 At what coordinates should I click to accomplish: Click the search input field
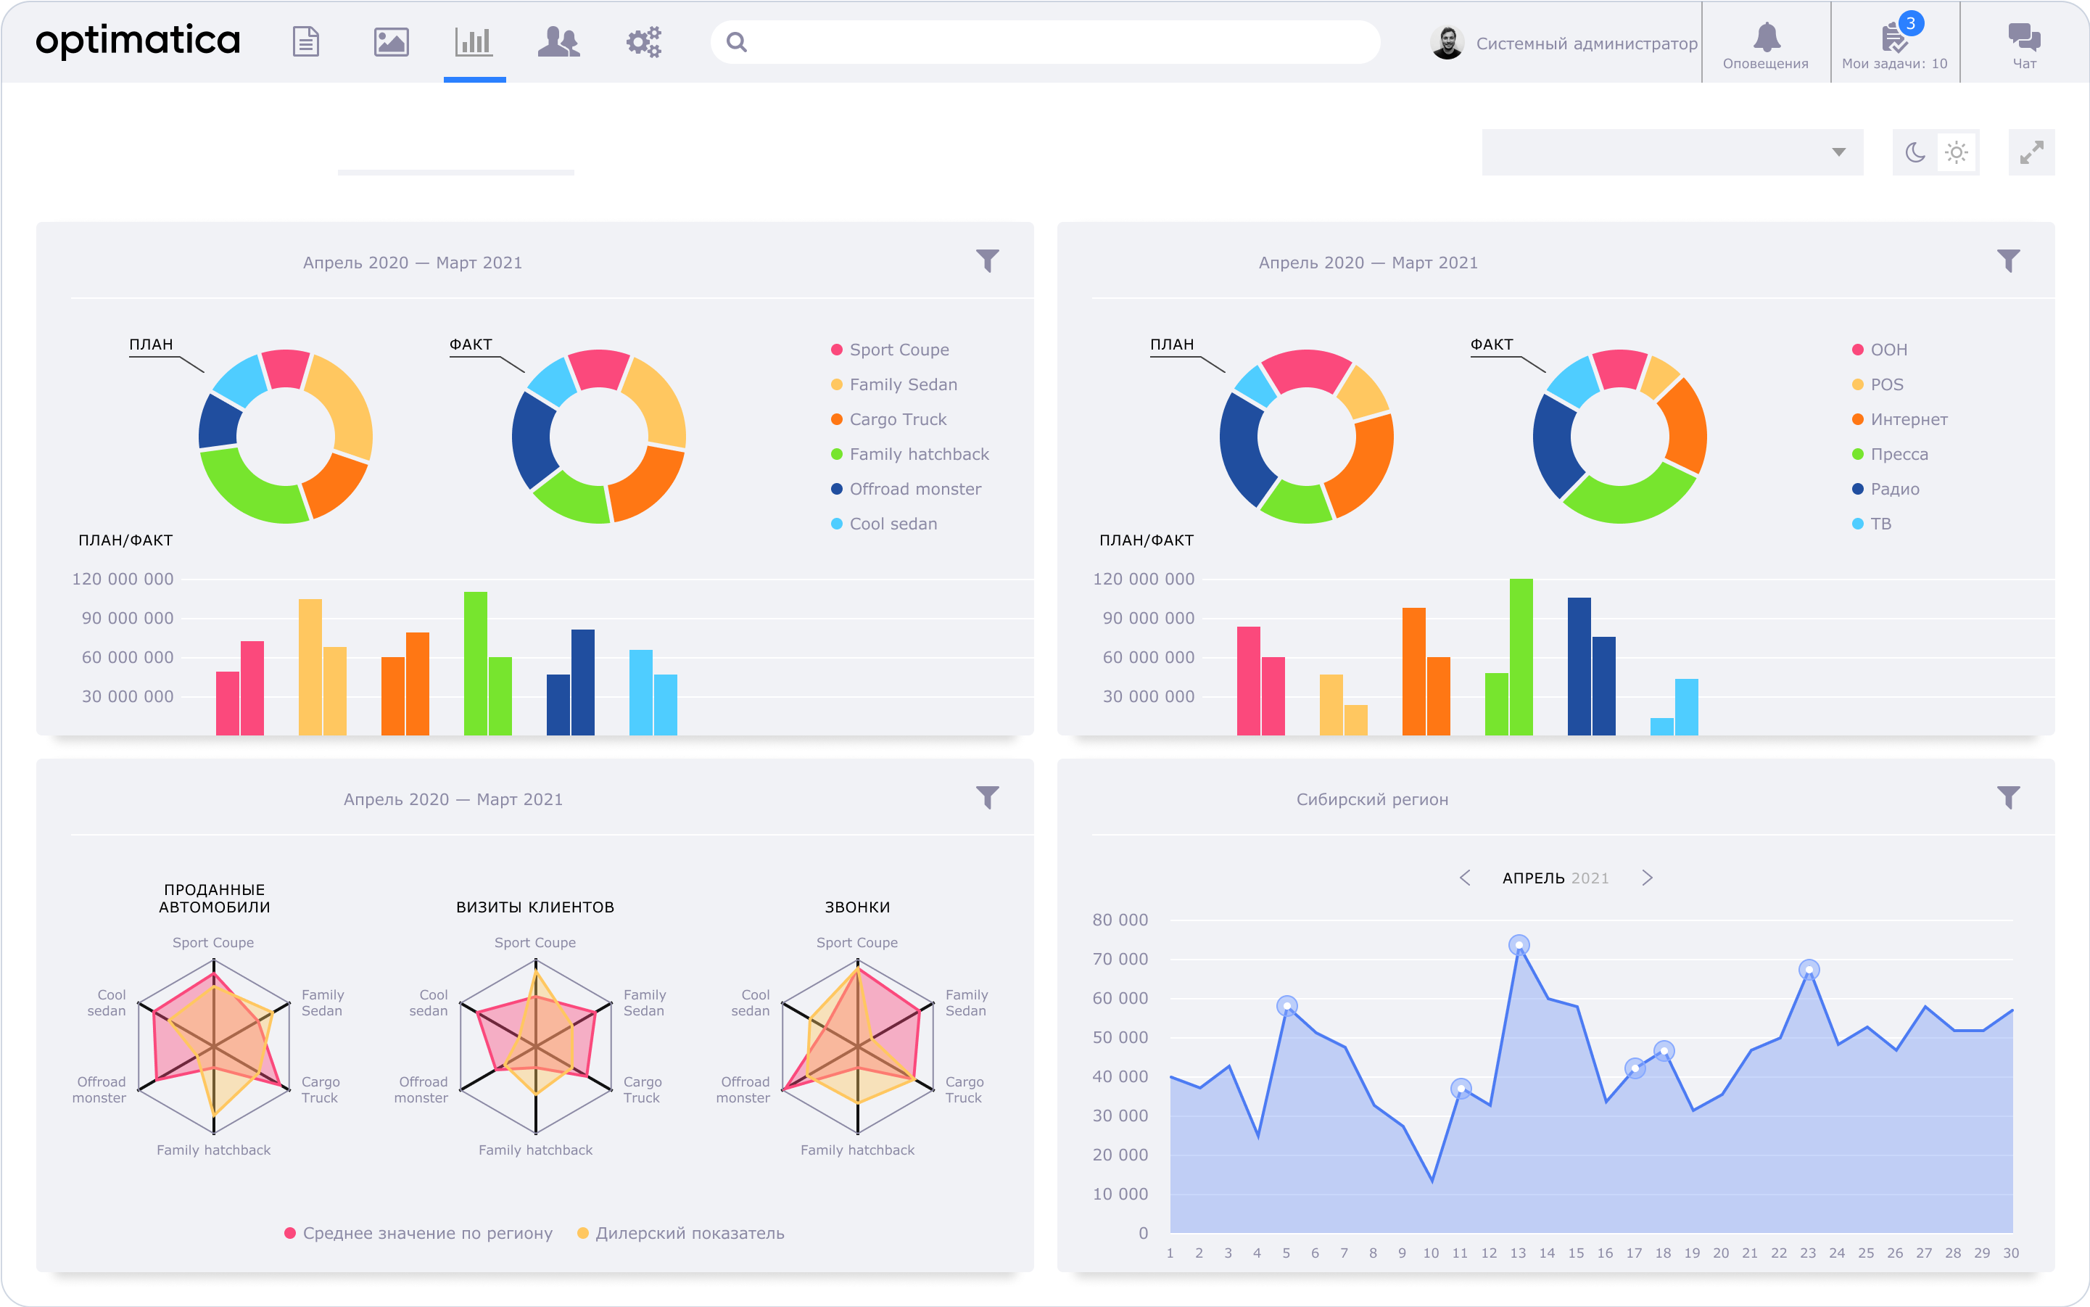(1054, 41)
